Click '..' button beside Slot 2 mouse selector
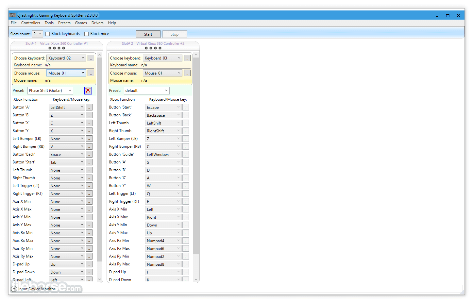 point(187,73)
